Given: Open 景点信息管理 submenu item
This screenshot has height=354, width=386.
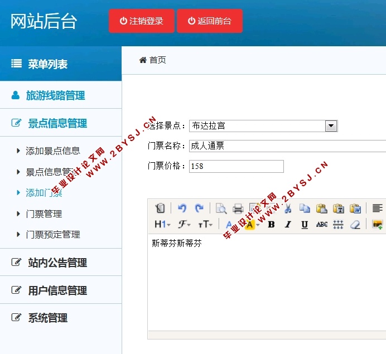Looking at the screenshot, I should (52, 172).
